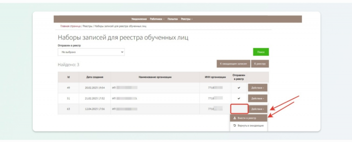The height and width of the screenshot is (142, 352).
Task: Click the 'К реестру' button
Action: (x=260, y=64)
